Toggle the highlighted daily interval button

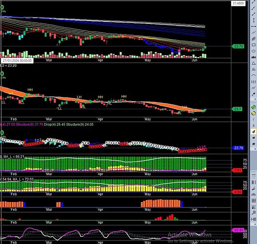click(x=254, y=132)
